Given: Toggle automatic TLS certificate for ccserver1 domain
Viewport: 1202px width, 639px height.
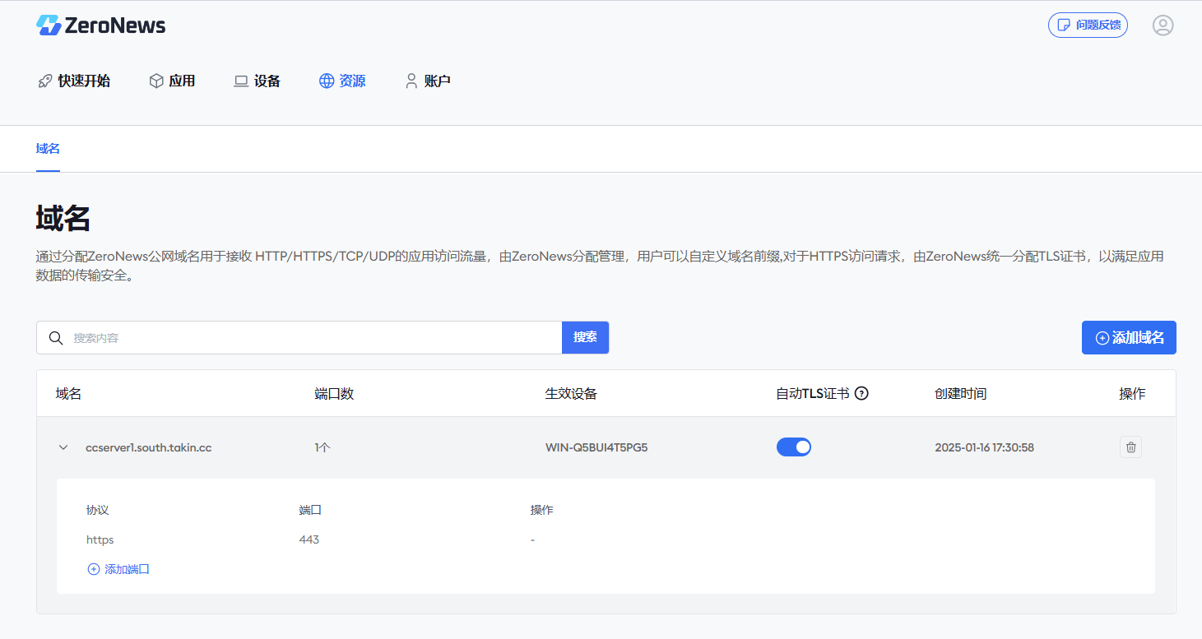Looking at the screenshot, I should pyautogui.click(x=794, y=447).
